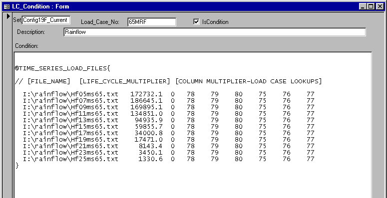Click the form icon in title bar

click(6, 6)
